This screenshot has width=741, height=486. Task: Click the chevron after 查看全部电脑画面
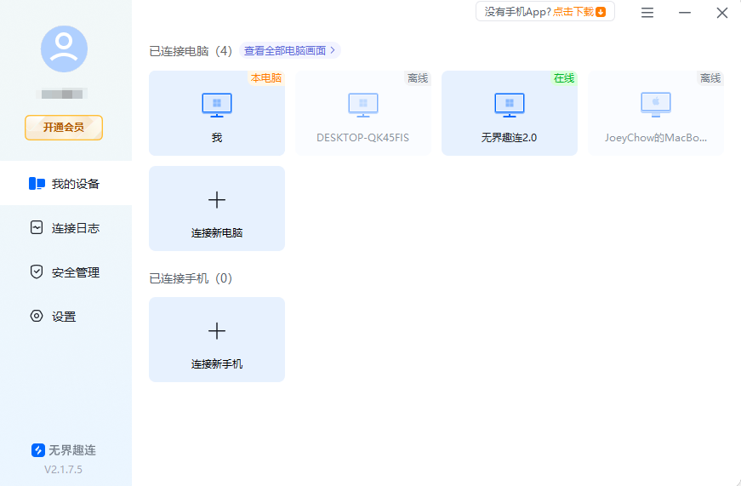tap(333, 50)
